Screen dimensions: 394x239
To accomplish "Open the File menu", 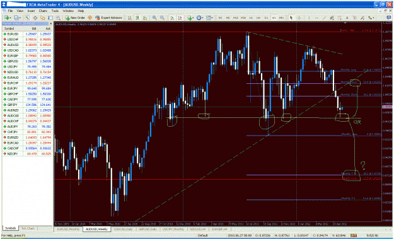I will [10, 11].
